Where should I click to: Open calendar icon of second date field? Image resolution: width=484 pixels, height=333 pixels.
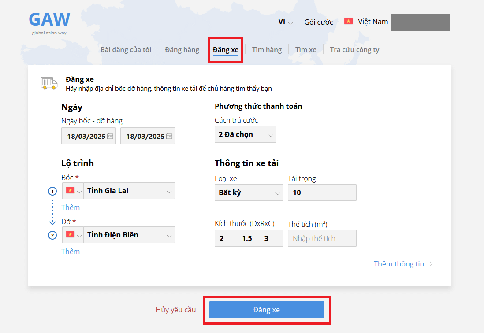coord(169,136)
